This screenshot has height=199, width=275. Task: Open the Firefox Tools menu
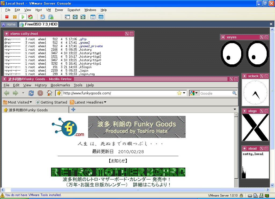(78, 85)
